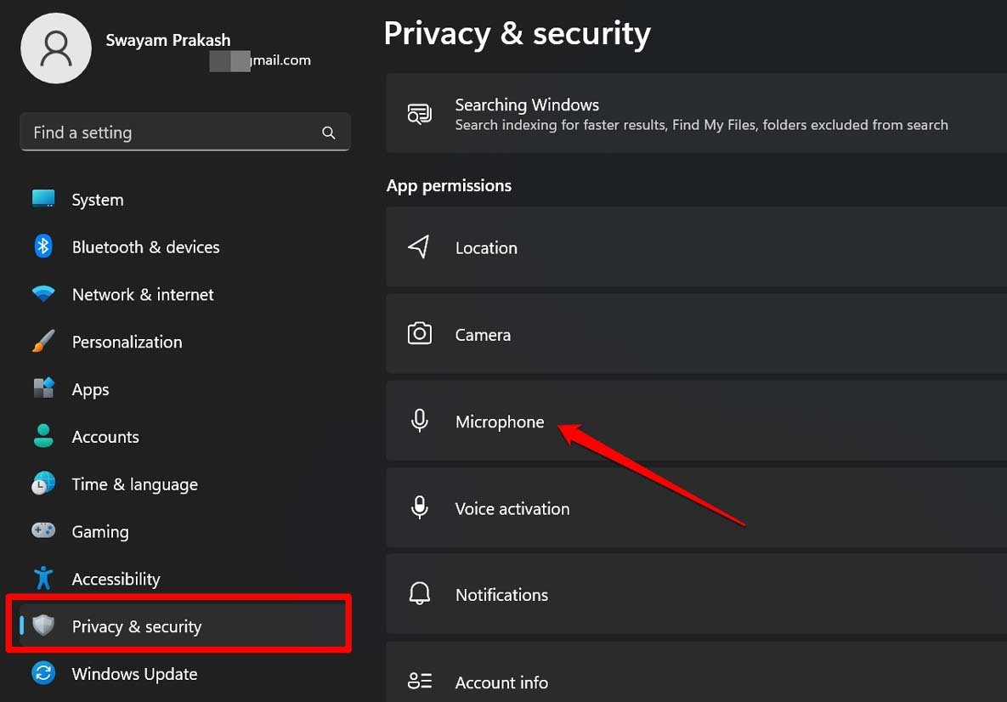
Task: Click the Gaming controller icon
Action: 43,531
